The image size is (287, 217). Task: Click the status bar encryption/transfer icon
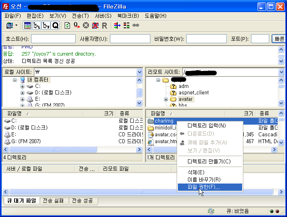[x=211, y=211]
